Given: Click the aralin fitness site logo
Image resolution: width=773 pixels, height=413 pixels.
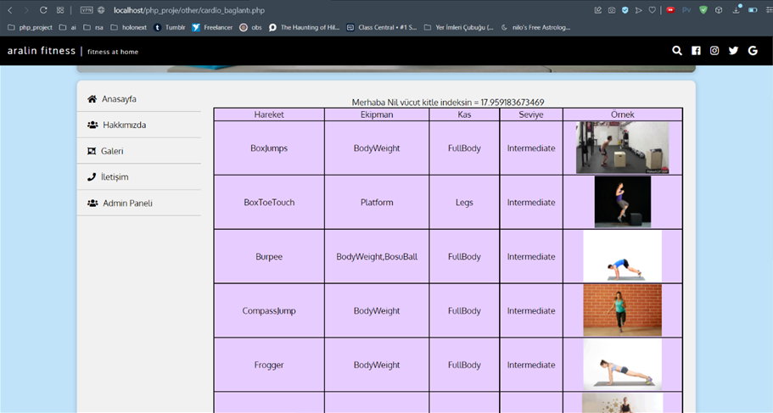Looking at the screenshot, I should [x=42, y=51].
